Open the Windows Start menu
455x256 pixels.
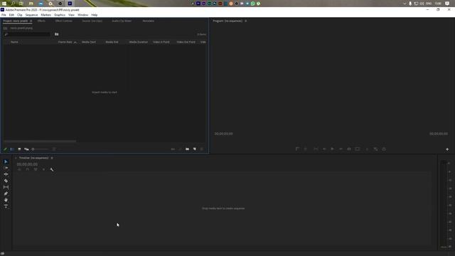click(4, 4)
